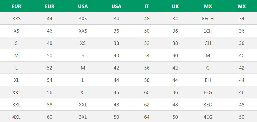This screenshot has width=257, height=122.
Task: Click the EEG size cell
Action: coord(208,92)
